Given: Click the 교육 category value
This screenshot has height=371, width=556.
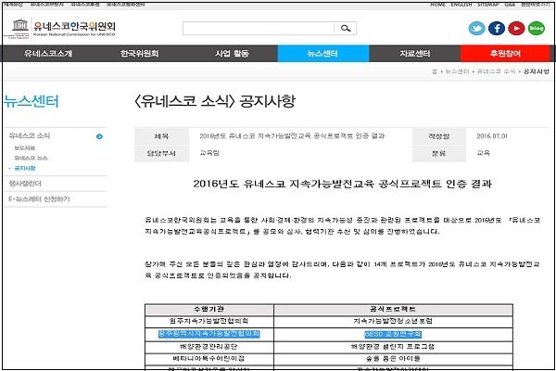Looking at the screenshot, I should [x=483, y=153].
